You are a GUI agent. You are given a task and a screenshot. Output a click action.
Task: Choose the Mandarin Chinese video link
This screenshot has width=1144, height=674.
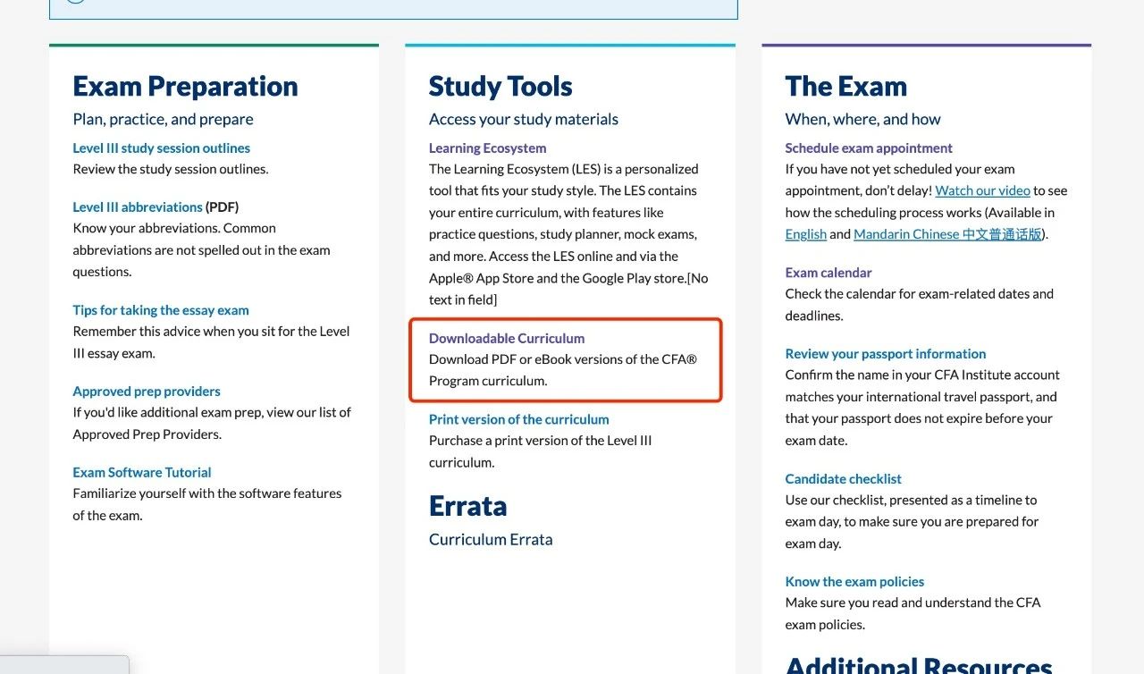[x=948, y=234]
